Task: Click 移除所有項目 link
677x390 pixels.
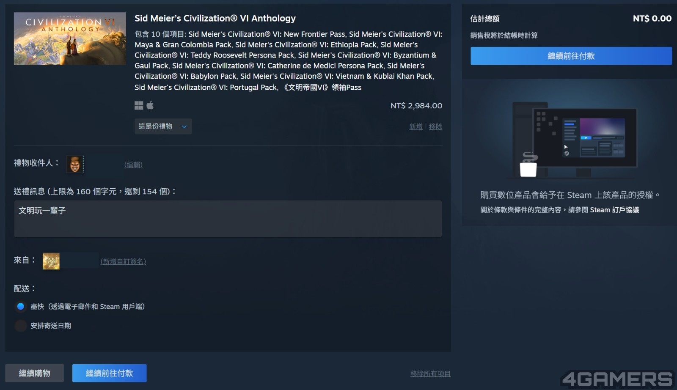Action: (430, 374)
